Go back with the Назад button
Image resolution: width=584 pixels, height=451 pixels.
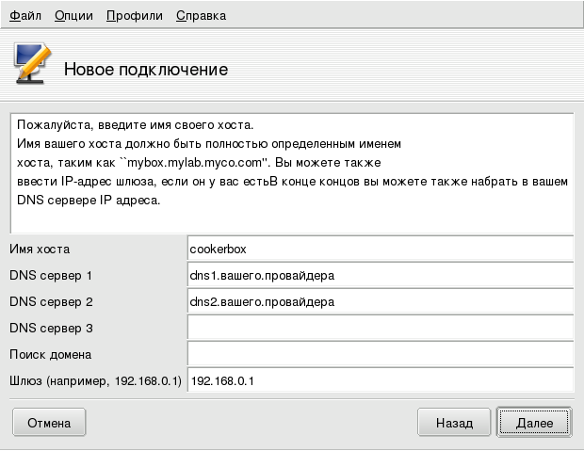(x=454, y=423)
